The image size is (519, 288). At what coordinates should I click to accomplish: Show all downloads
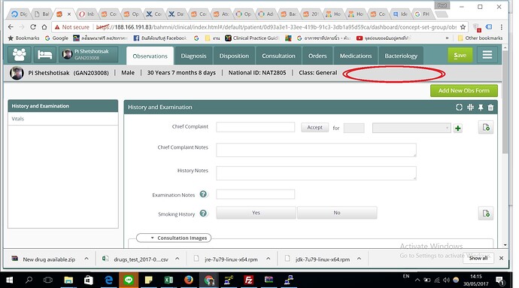pyautogui.click(x=478, y=258)
